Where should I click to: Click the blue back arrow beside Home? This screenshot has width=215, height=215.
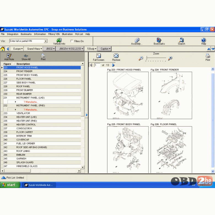[8, 49]
